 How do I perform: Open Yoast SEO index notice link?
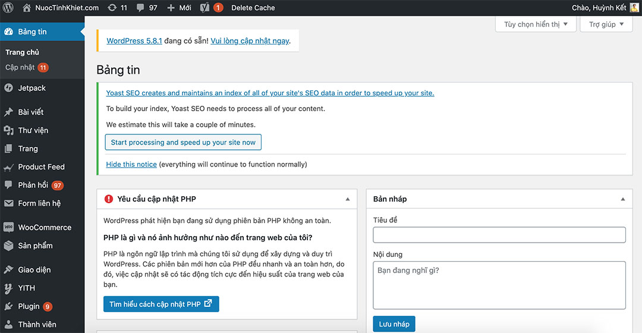[x=270, y=93]
